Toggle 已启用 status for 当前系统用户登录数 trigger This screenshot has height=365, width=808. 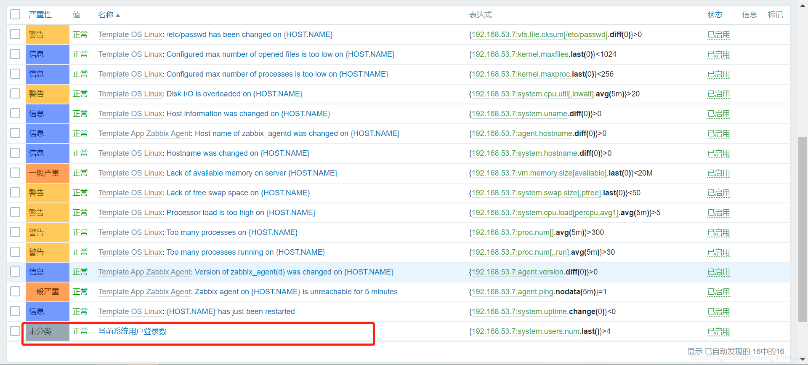(718, 331)
